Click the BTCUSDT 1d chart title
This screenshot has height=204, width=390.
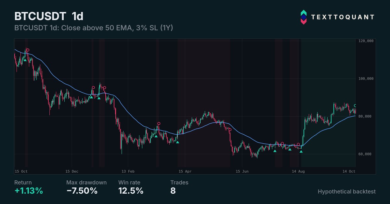pyautogui.click(x=49, y=17)
